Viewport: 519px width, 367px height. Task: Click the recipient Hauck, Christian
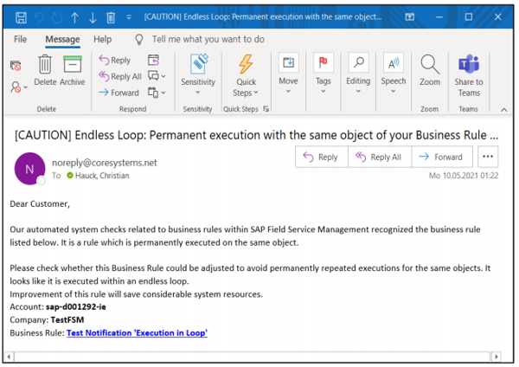[102, 176]
